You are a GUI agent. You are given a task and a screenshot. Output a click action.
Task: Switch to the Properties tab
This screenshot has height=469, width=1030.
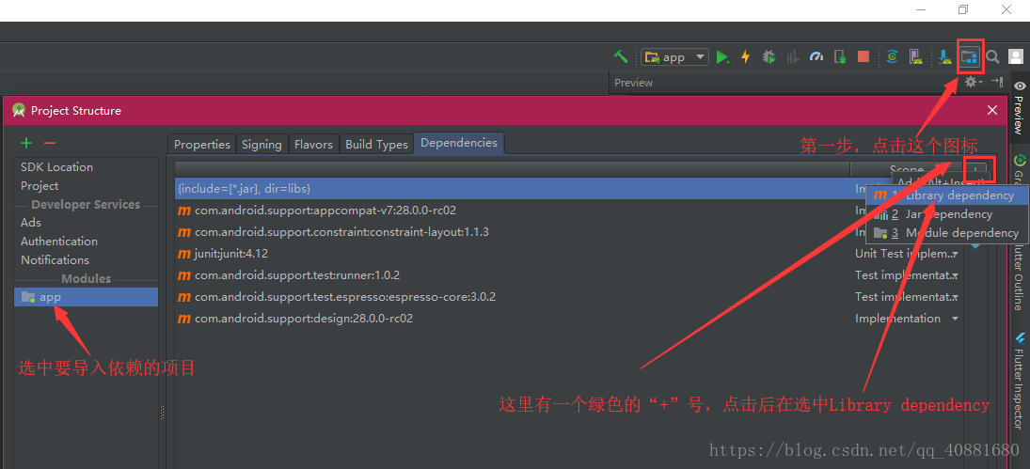click(x=201, y=145)
